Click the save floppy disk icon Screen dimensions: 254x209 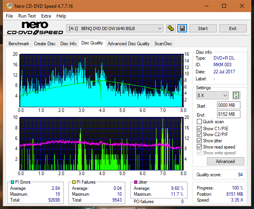pos(182,28)
